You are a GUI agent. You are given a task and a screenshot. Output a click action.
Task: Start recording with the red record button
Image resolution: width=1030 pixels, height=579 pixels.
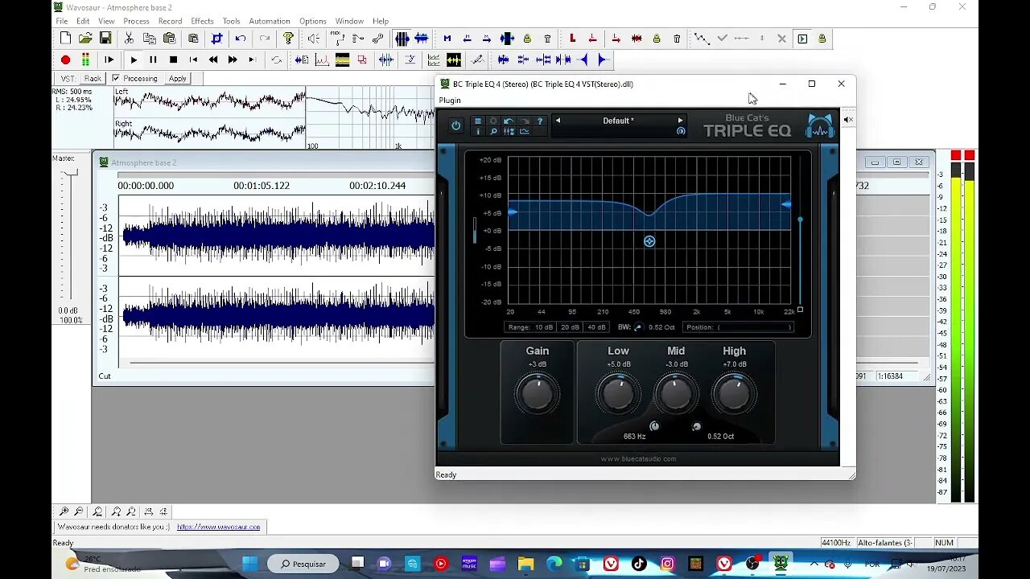[x=65, y=60]
